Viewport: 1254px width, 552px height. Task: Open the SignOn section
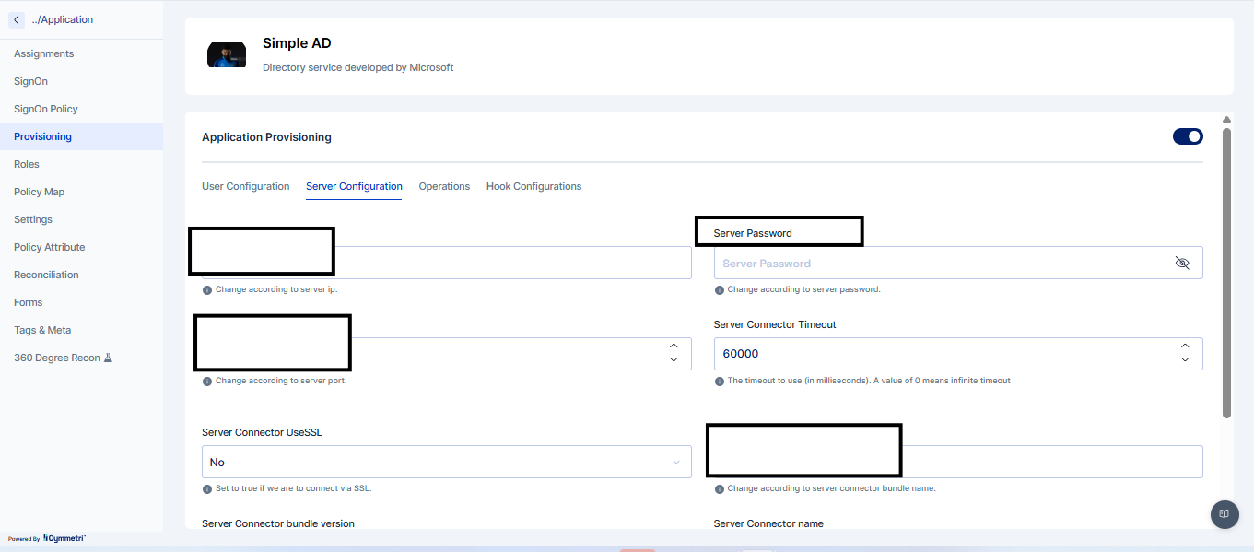(30, 81)
